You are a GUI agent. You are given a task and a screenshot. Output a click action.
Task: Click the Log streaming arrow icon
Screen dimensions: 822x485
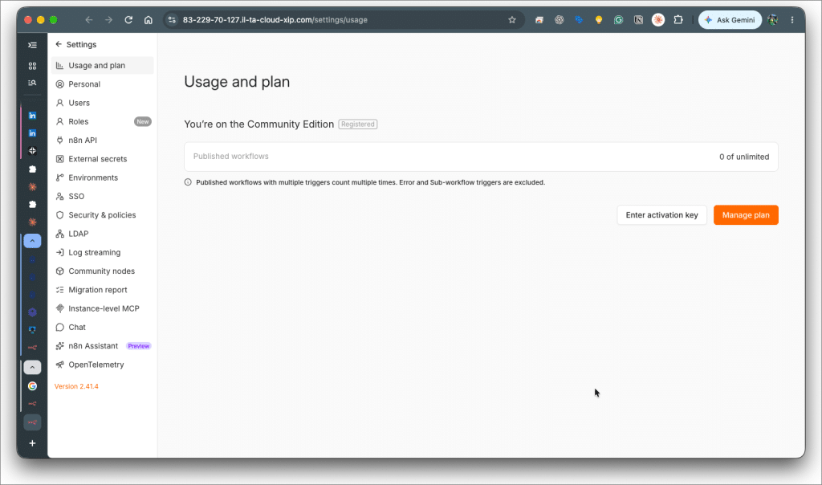(59, 253)
